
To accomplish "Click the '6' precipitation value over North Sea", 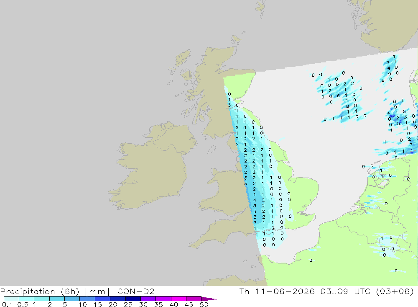I will point(338,95).
